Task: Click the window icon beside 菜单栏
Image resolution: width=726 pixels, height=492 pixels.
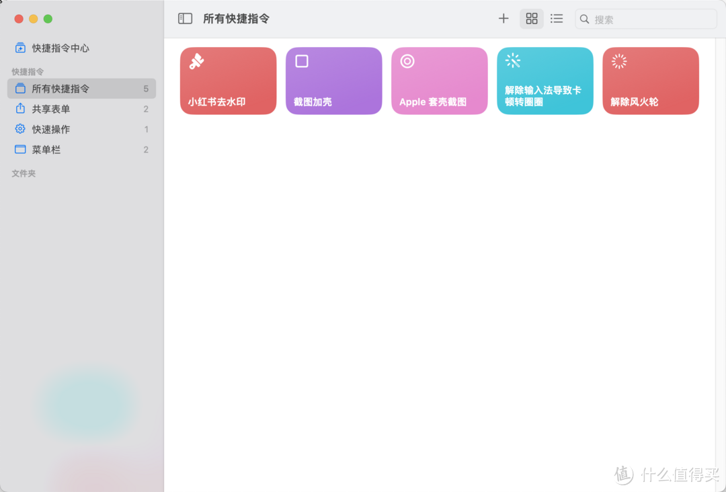Action: pos(20,149)
